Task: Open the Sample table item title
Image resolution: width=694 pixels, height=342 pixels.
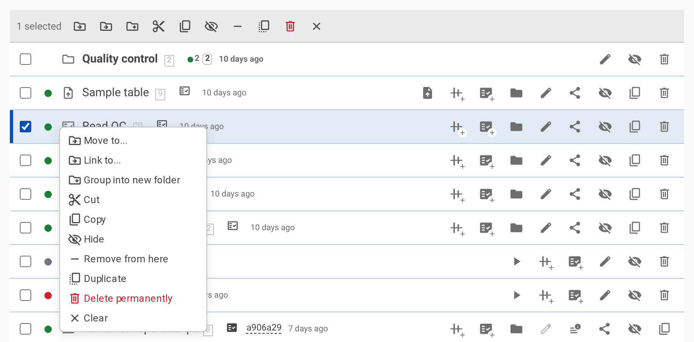Action: click(x=116, y=92)
